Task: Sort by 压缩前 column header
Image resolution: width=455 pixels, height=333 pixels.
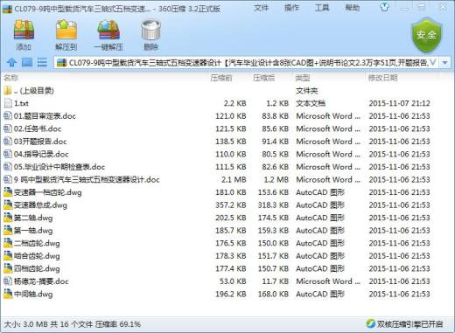Action: [221, 78]
